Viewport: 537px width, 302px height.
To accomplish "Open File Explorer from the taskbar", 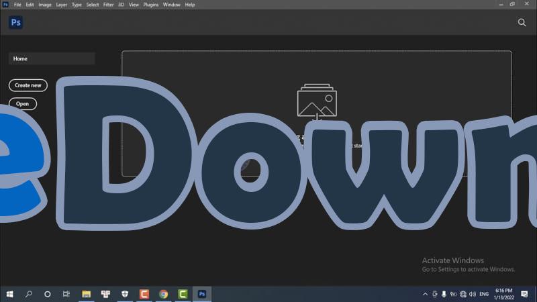I will click(x=86, y=294).
